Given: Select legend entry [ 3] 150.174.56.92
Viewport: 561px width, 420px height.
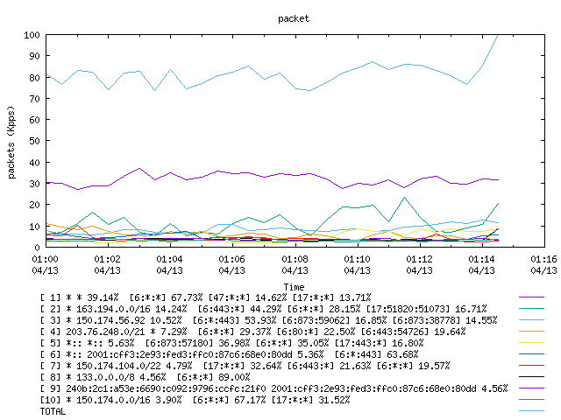Looking at the screenshot, I should point(269,320).
